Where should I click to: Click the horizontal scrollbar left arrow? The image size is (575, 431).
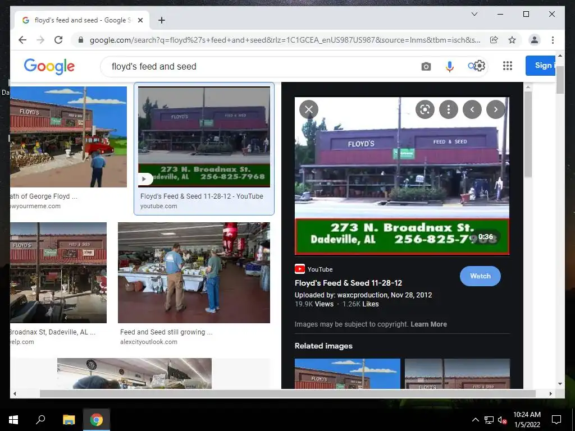point(15,393)
